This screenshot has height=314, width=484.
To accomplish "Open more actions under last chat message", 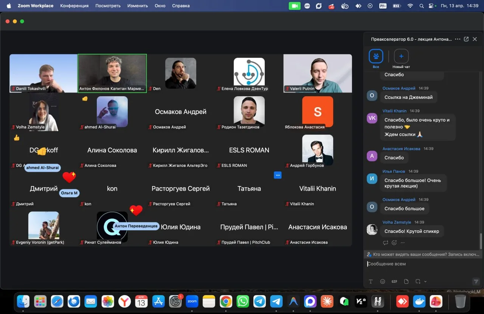I will click(403, 243).
